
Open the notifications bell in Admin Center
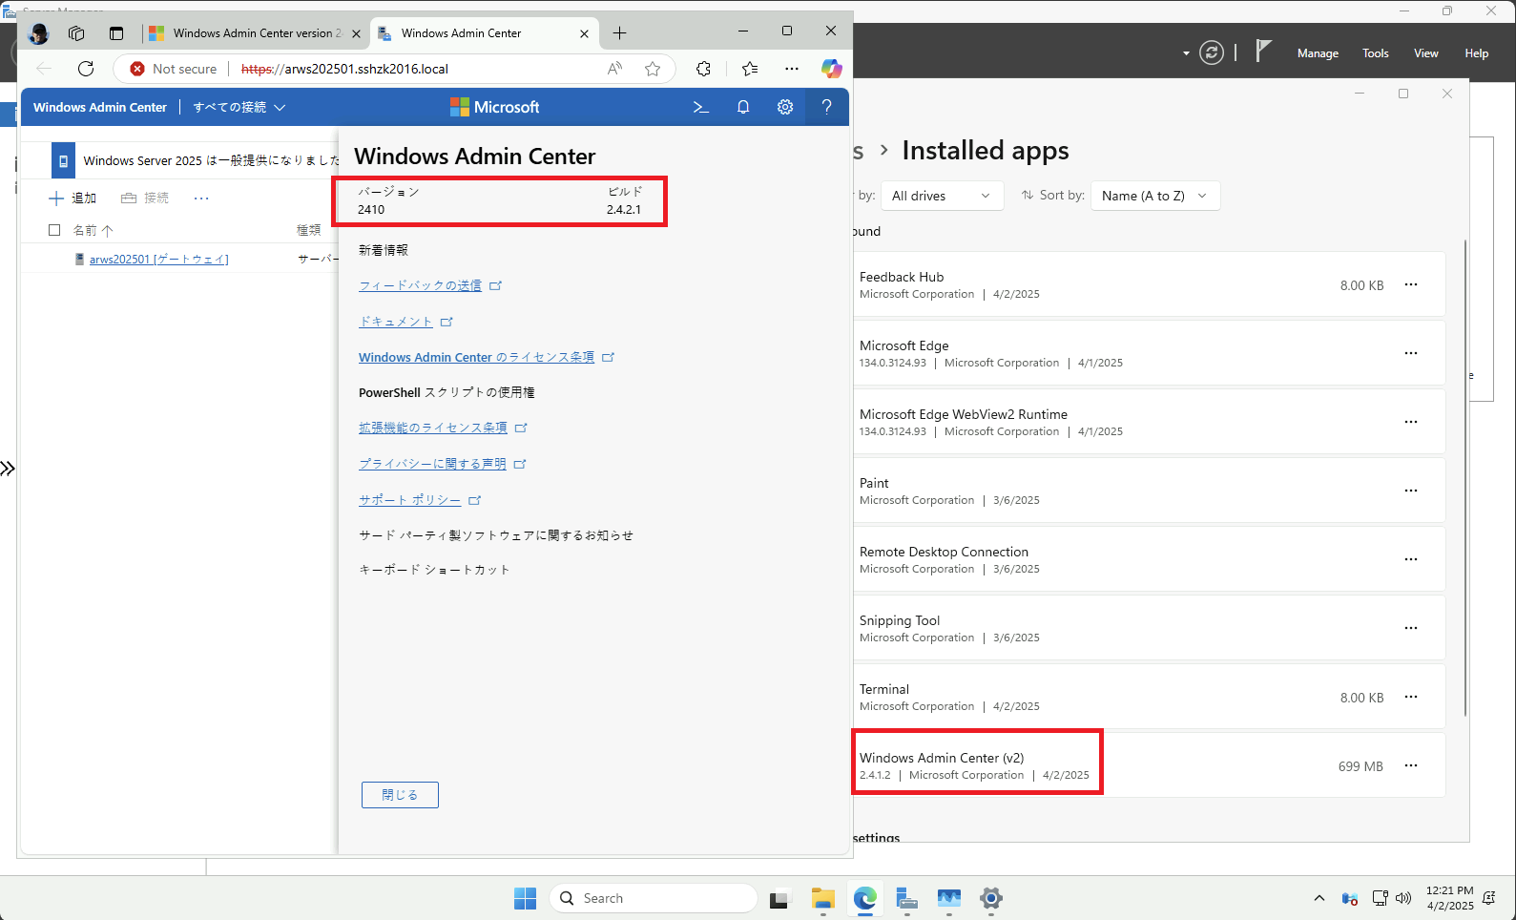(x=743, y=107)
